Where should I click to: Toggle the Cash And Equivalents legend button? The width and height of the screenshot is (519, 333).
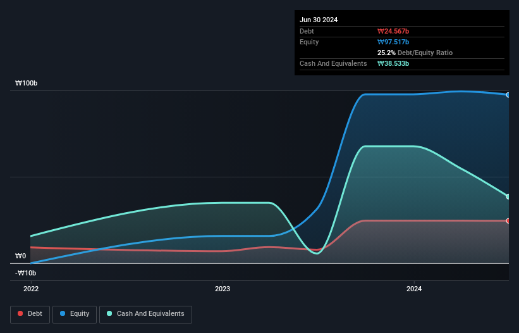145,314
